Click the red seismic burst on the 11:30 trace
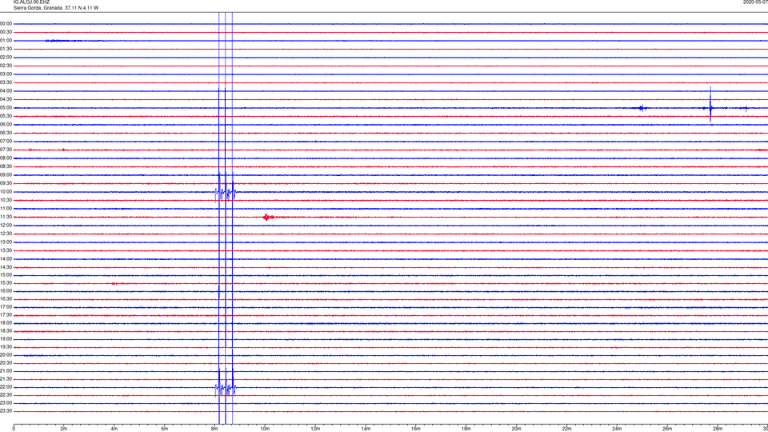This screenshot has width=768, height=432. pos(267,217)
